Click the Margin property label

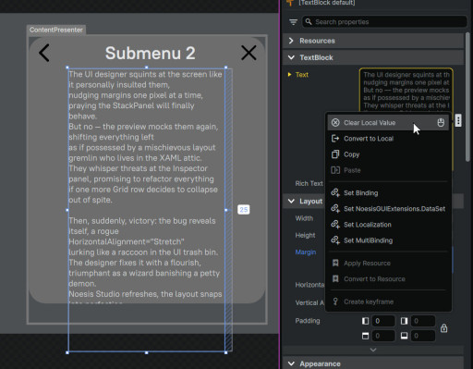point(306,252)
